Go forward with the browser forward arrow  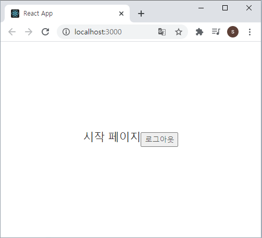click(29, 32)
